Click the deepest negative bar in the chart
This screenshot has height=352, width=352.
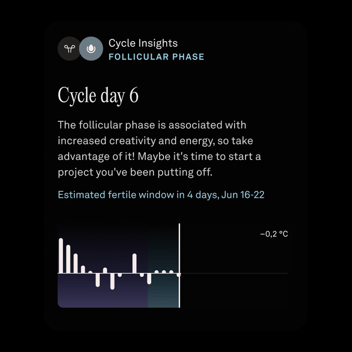coord(112,281)
